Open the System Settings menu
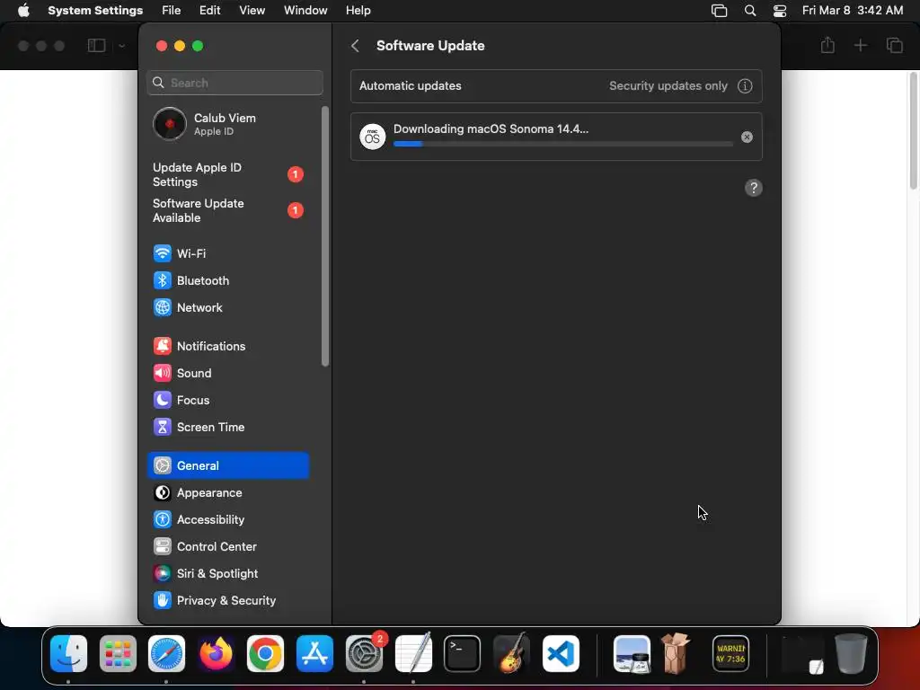Viewport: 920px width, 690px height. coord(95,11)
